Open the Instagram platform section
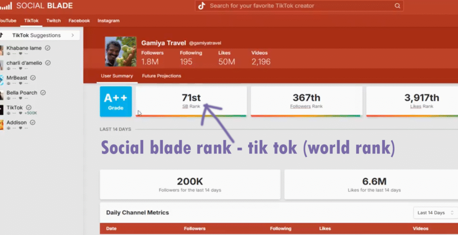The image size is (458, 235). click(x=109, y=21)
